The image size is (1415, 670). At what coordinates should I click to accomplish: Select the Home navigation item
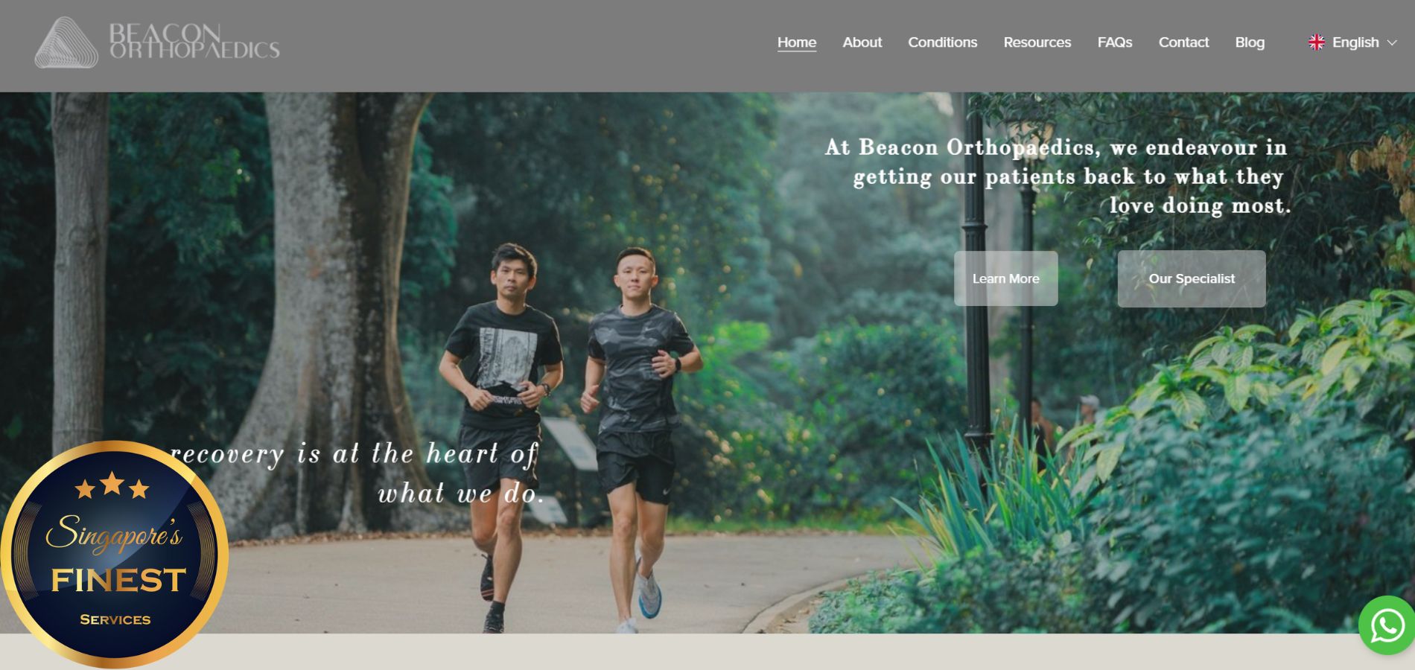point(797,42)
